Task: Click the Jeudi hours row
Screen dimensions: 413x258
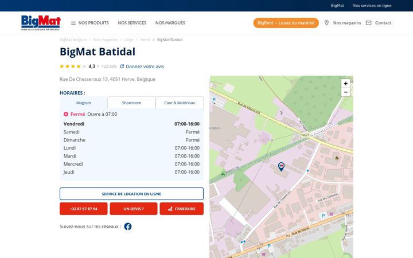Action: 131,172
